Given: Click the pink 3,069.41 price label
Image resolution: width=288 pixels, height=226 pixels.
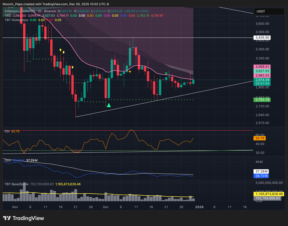Looking at the screenshot, I should [x=262, y=66].
